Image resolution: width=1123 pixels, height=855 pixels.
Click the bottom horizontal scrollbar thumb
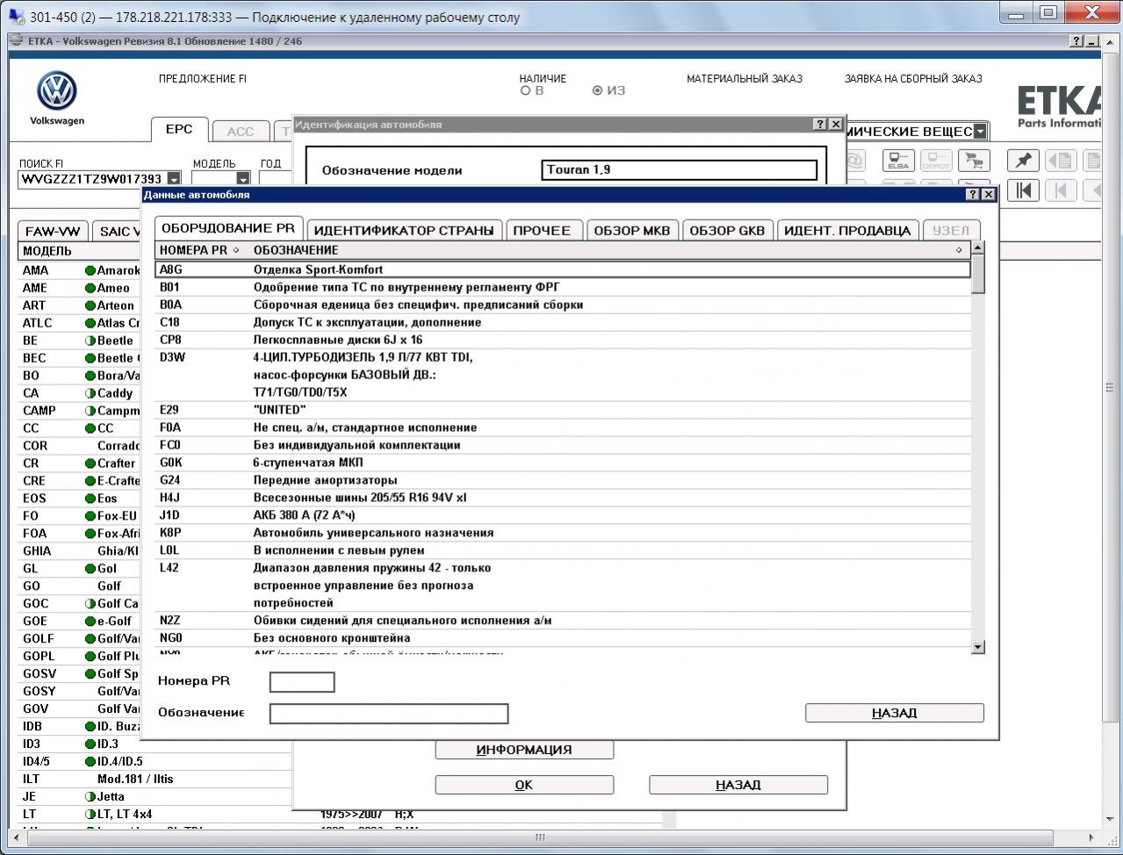tap(540, 837)
